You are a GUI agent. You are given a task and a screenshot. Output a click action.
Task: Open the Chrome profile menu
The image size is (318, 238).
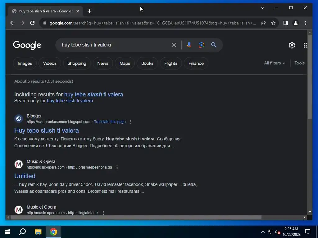[296, 23]
